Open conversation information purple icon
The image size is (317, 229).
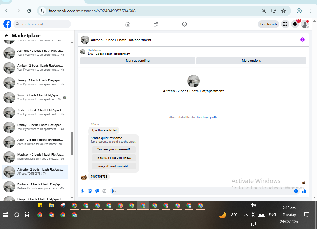[302, 40]
